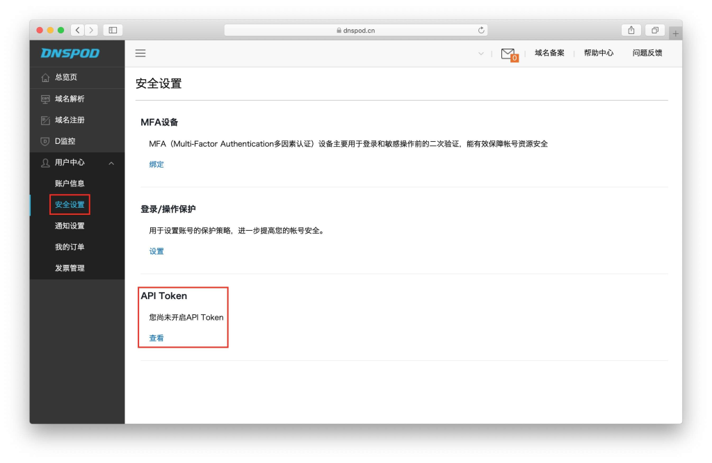The image size is (712, 463).
Task: Click the 绑定 link under MFA设备
Action: [156, 164]
